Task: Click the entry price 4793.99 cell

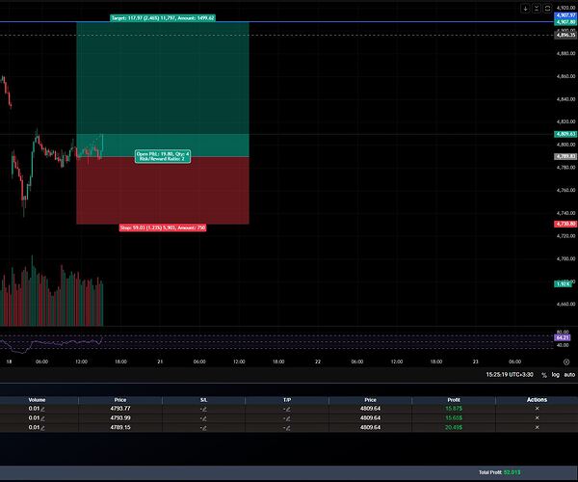Action: [120, 417]
